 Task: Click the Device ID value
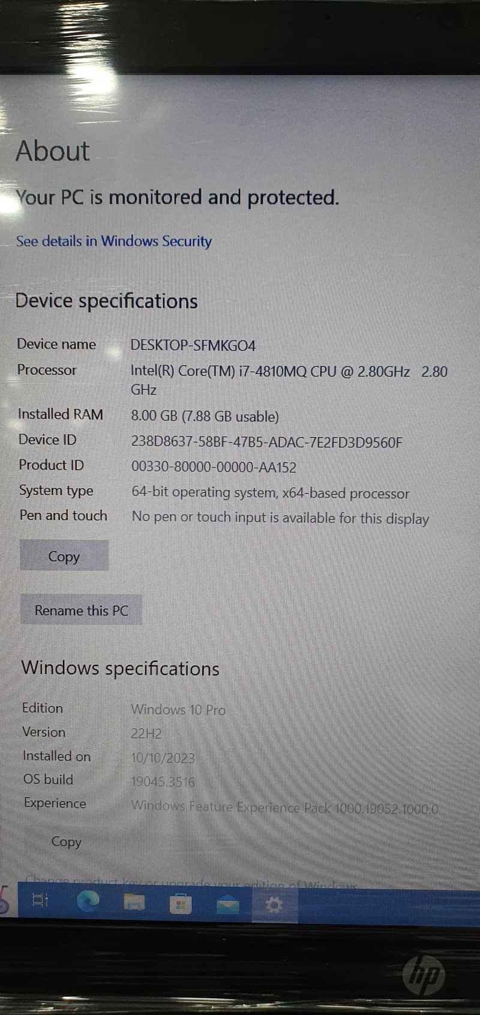pyautogui.click(x=267, y=443)
